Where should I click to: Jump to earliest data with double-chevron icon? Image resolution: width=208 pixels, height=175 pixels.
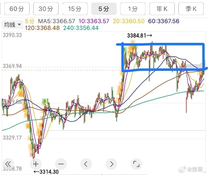8,164
